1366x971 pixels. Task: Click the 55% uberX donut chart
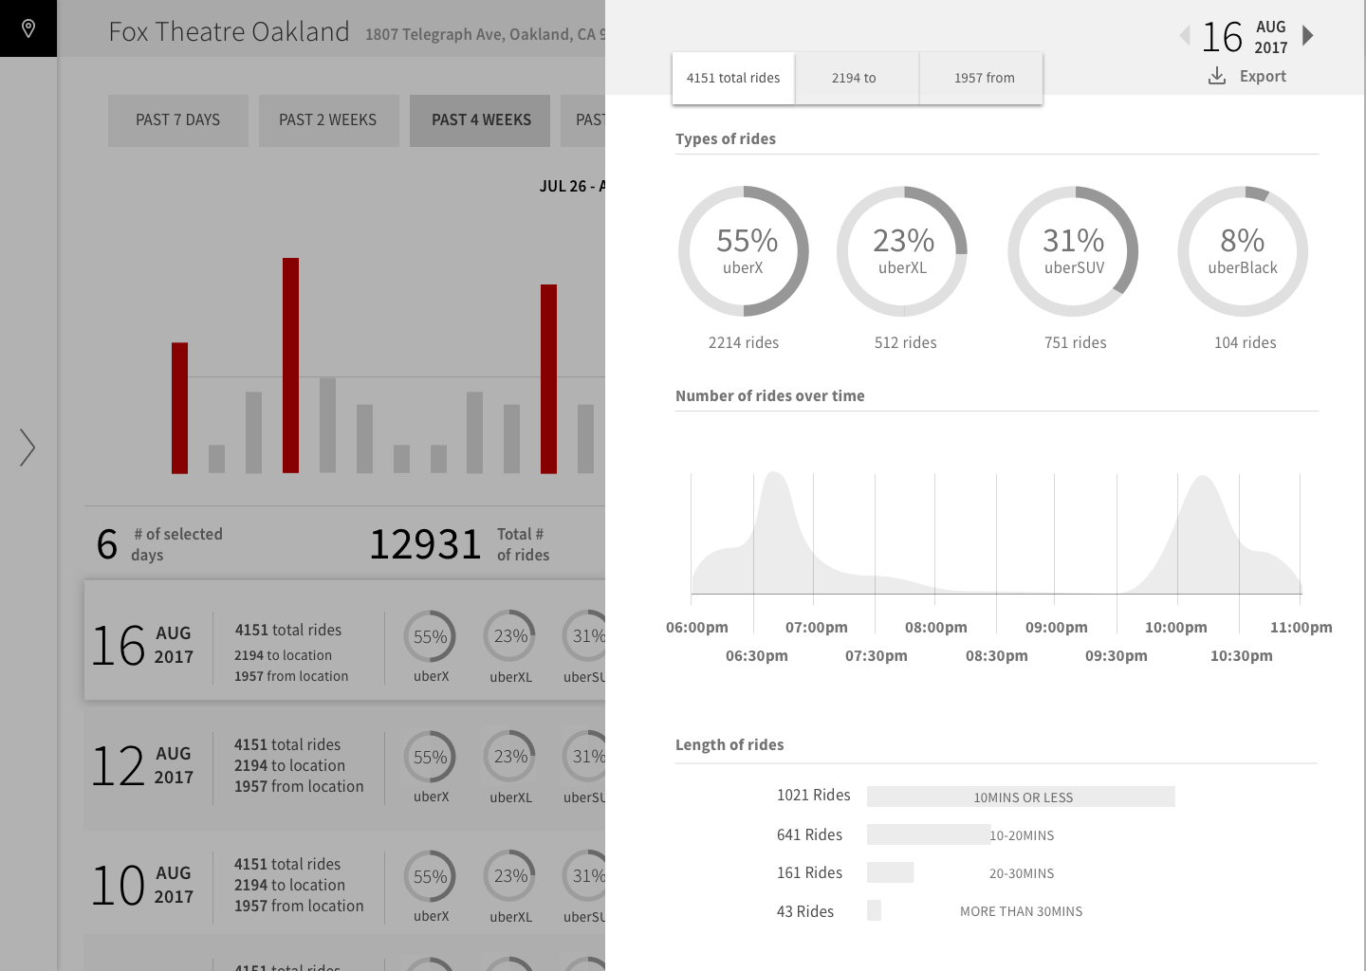coord(744,251)
